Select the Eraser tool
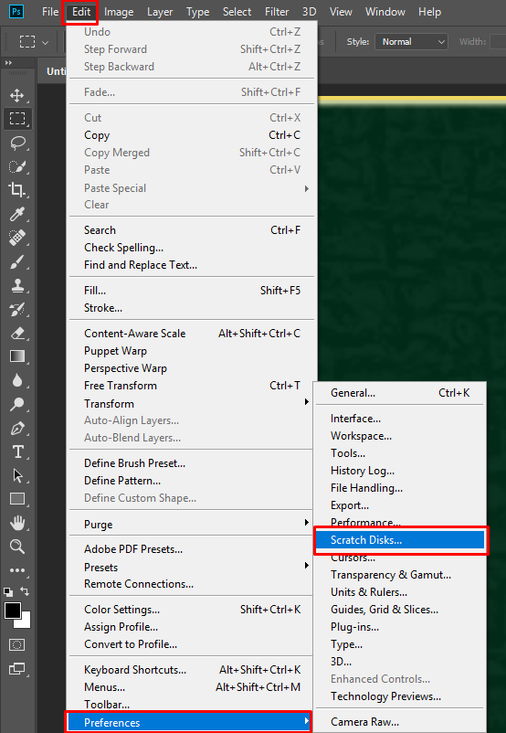This screenshot has height=733, width=506. 17,333
